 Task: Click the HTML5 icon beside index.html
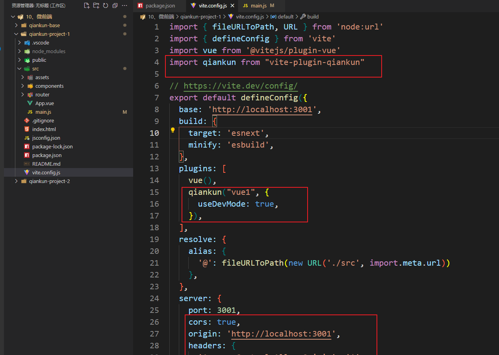[x=27, y=129]
